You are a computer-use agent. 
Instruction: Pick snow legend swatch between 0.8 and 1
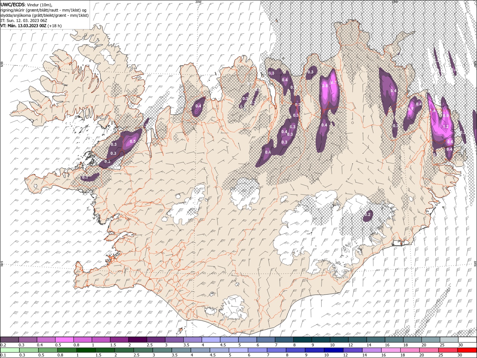tap(83, 340)
